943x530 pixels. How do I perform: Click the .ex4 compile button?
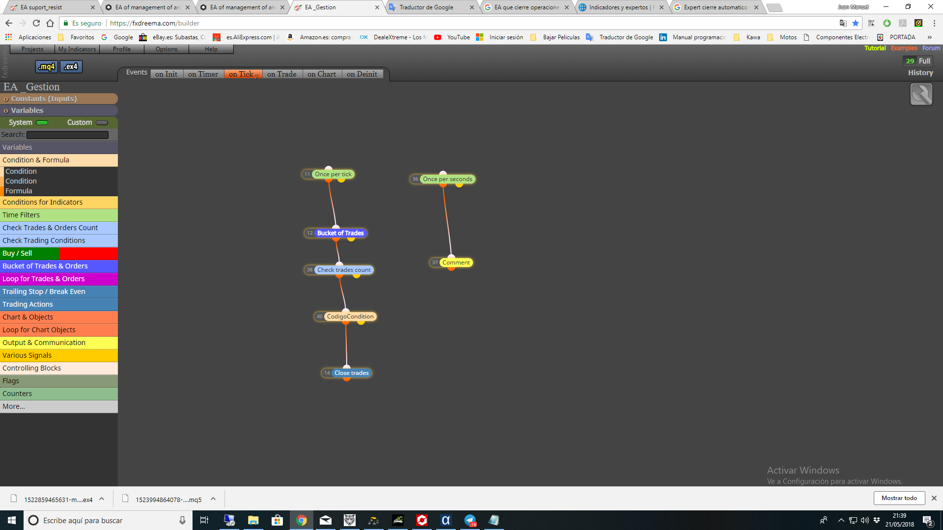point(71,67)
